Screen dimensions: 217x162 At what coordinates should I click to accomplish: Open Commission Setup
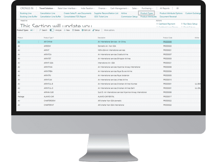pyautogui.click(x=129, y=17)
